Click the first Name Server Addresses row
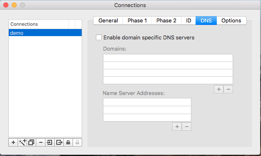Screen dimensions: 261x156 pos(147,102)
